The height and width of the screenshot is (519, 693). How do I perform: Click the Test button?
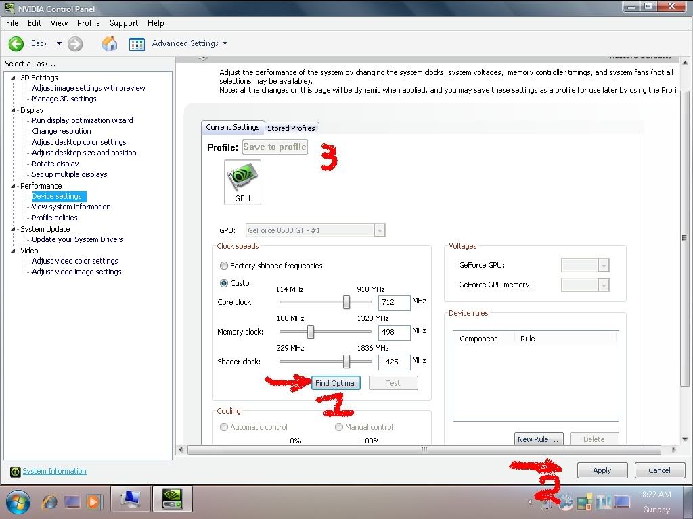tap(393, 383)
